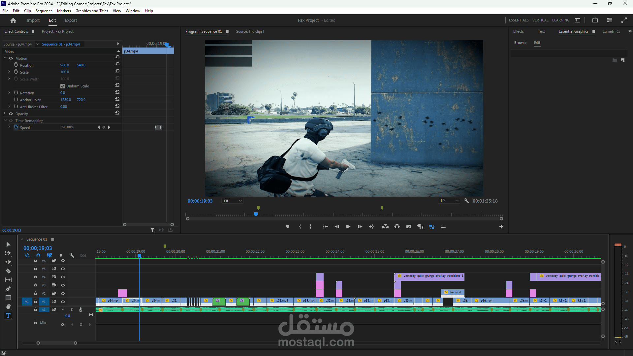The image size is (633, 356).
Task: Toggle timeline Snap magnet icon
Action: pyautogui.click(x=38, y=255)
